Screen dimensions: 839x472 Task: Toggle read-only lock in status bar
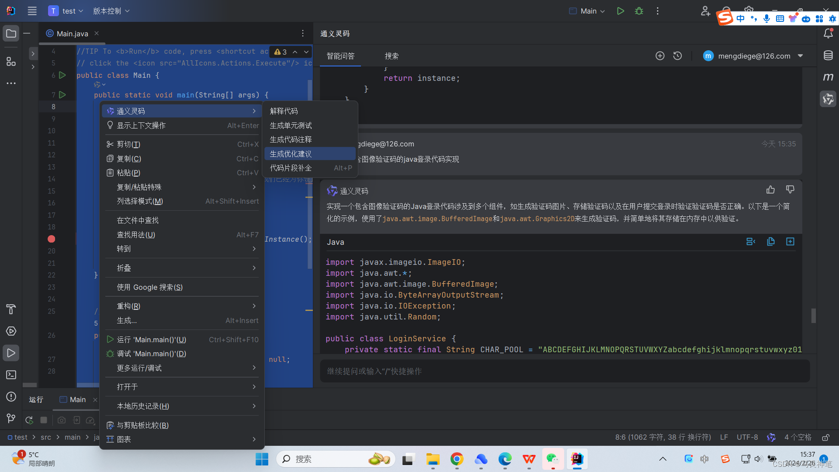coord(825,437)
